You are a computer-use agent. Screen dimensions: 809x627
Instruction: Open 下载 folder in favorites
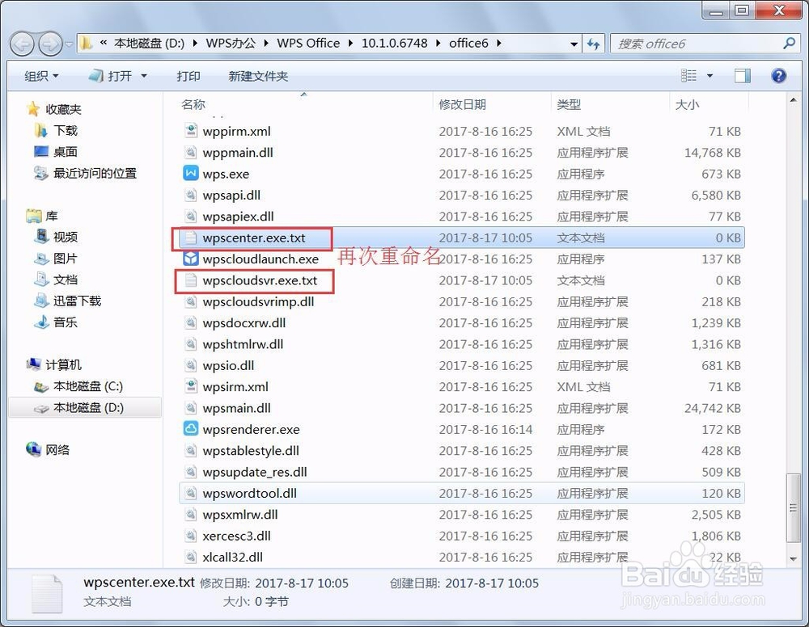click(x=57, y=131)
